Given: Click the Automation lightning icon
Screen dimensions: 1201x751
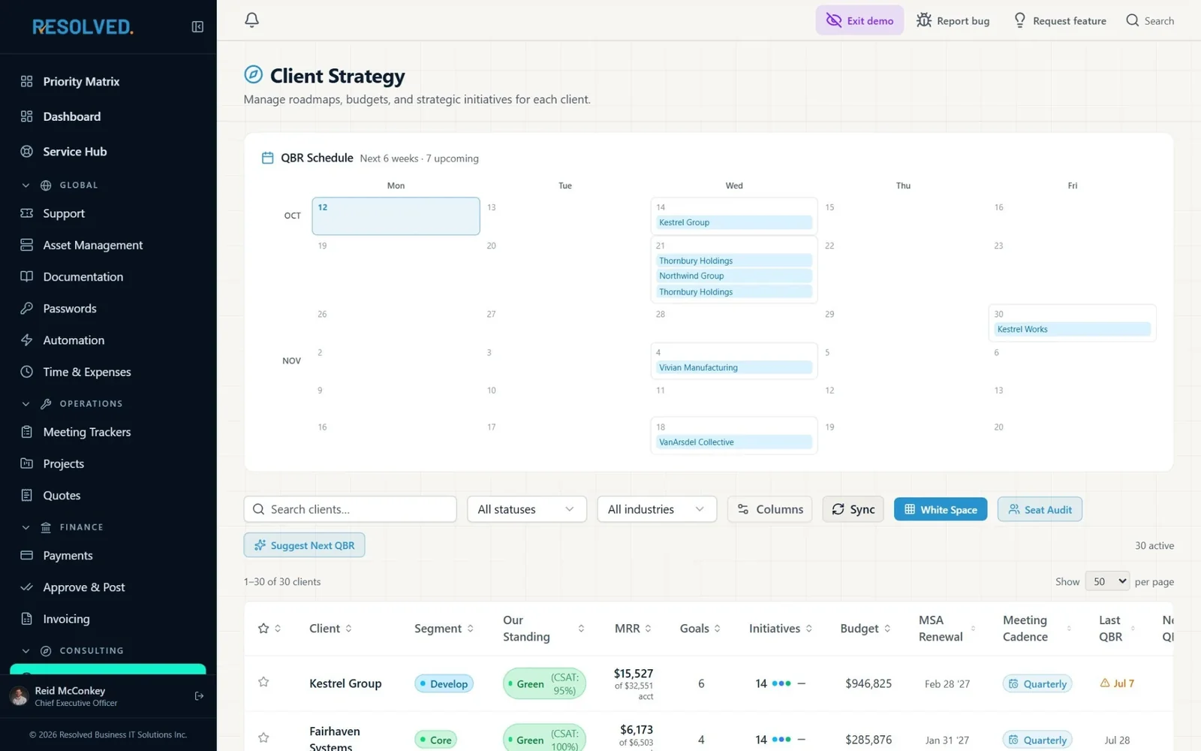Looking at the screenshot, I should point(27,339).
